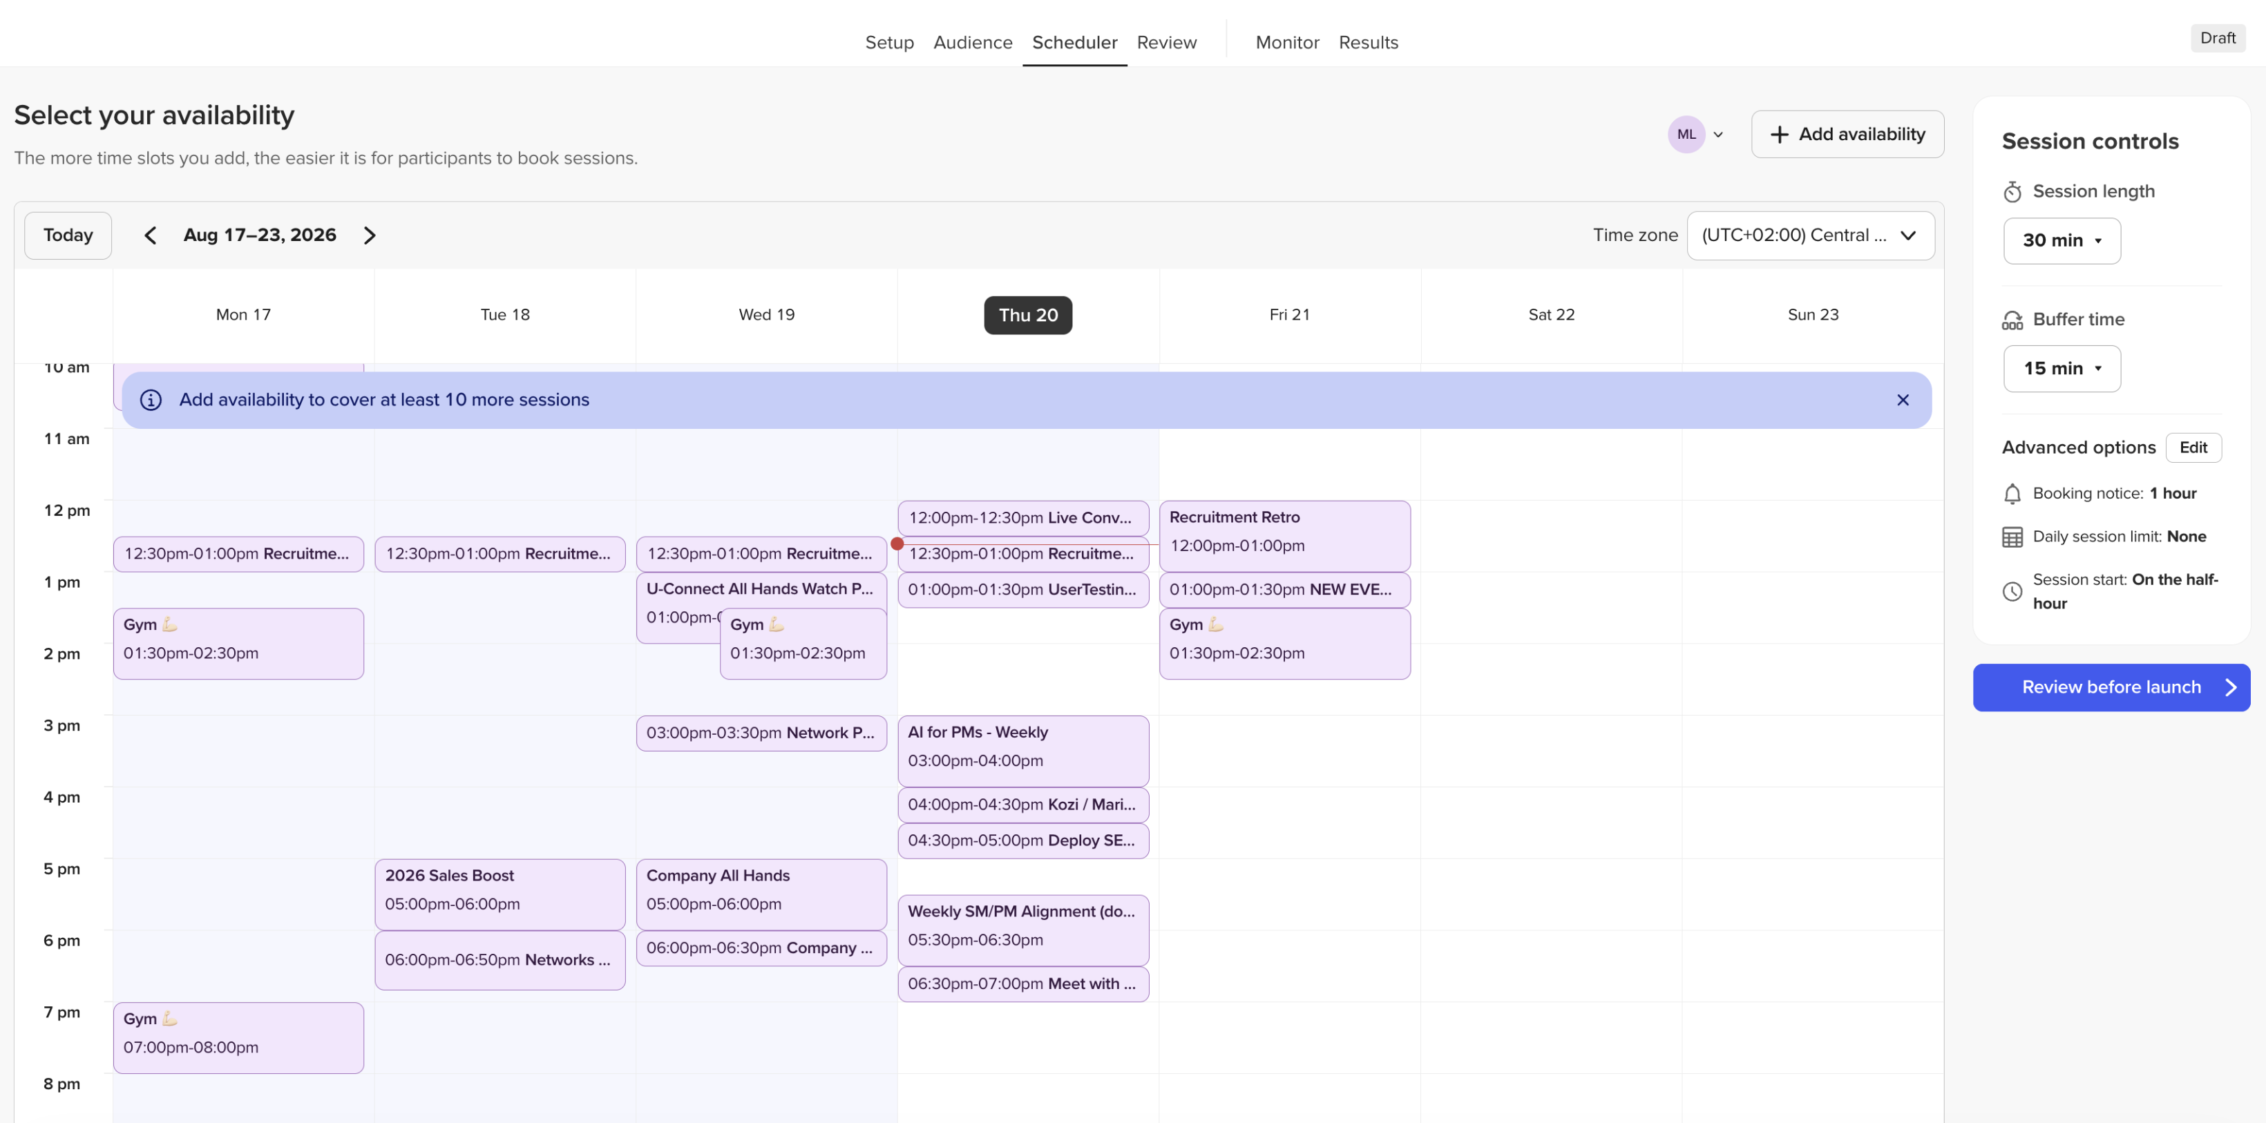Click the Add availability button
The height and width of the screenshot is (1123, 2266).
click(1847, 135)
